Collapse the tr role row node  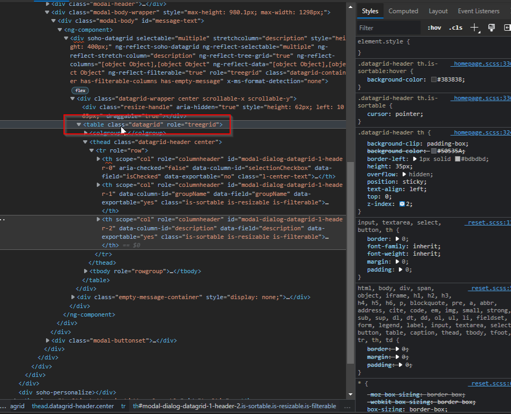92,150
